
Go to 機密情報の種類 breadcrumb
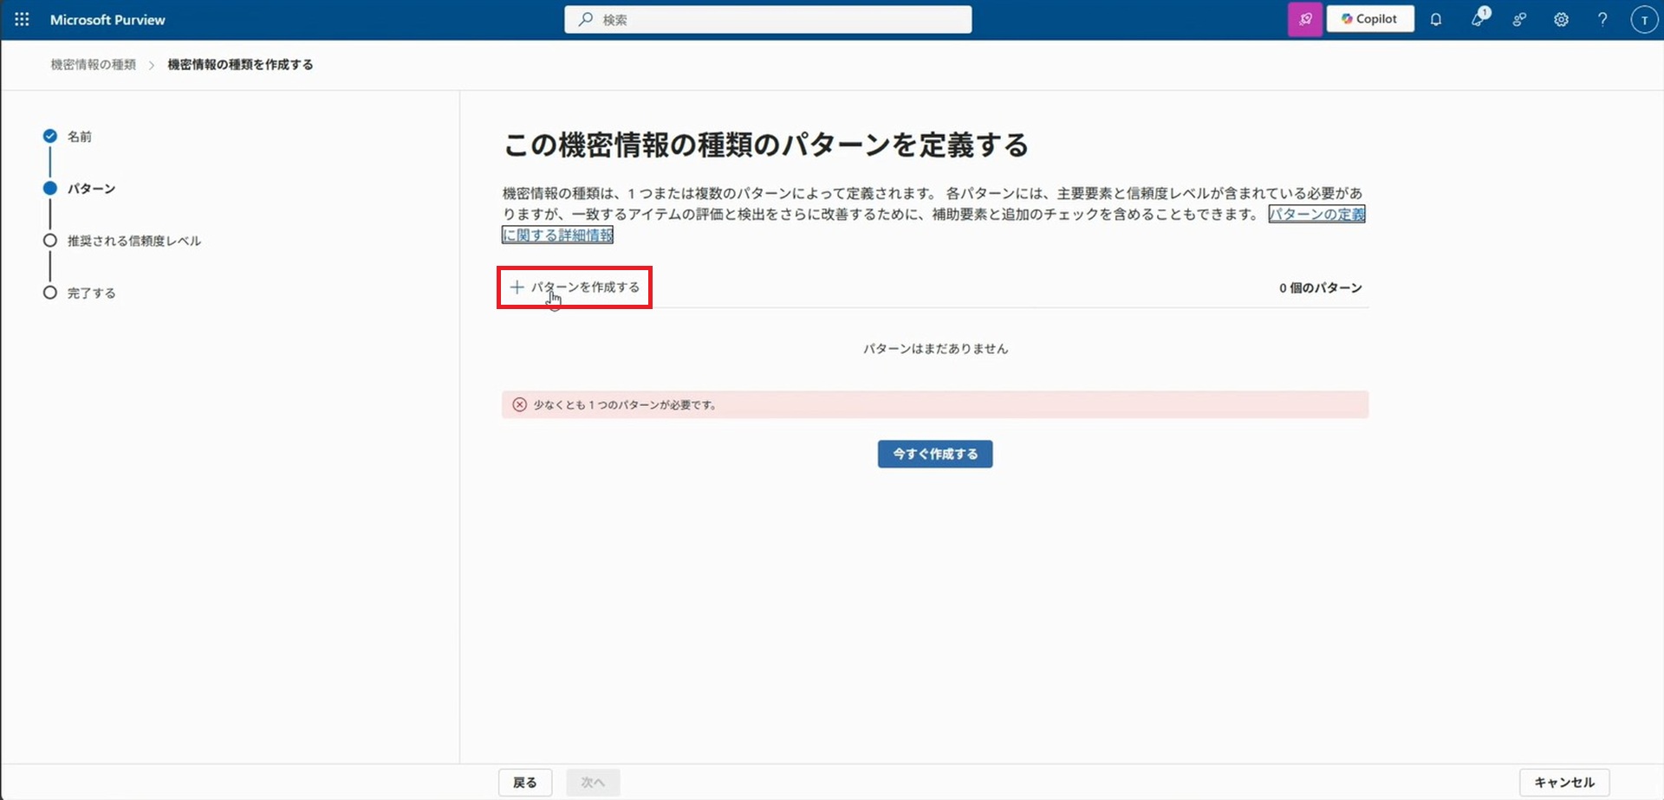coord(93,65)
